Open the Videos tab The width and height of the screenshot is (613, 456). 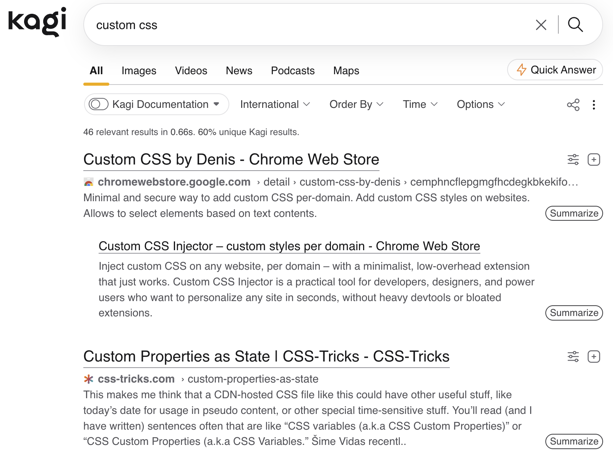191,71
